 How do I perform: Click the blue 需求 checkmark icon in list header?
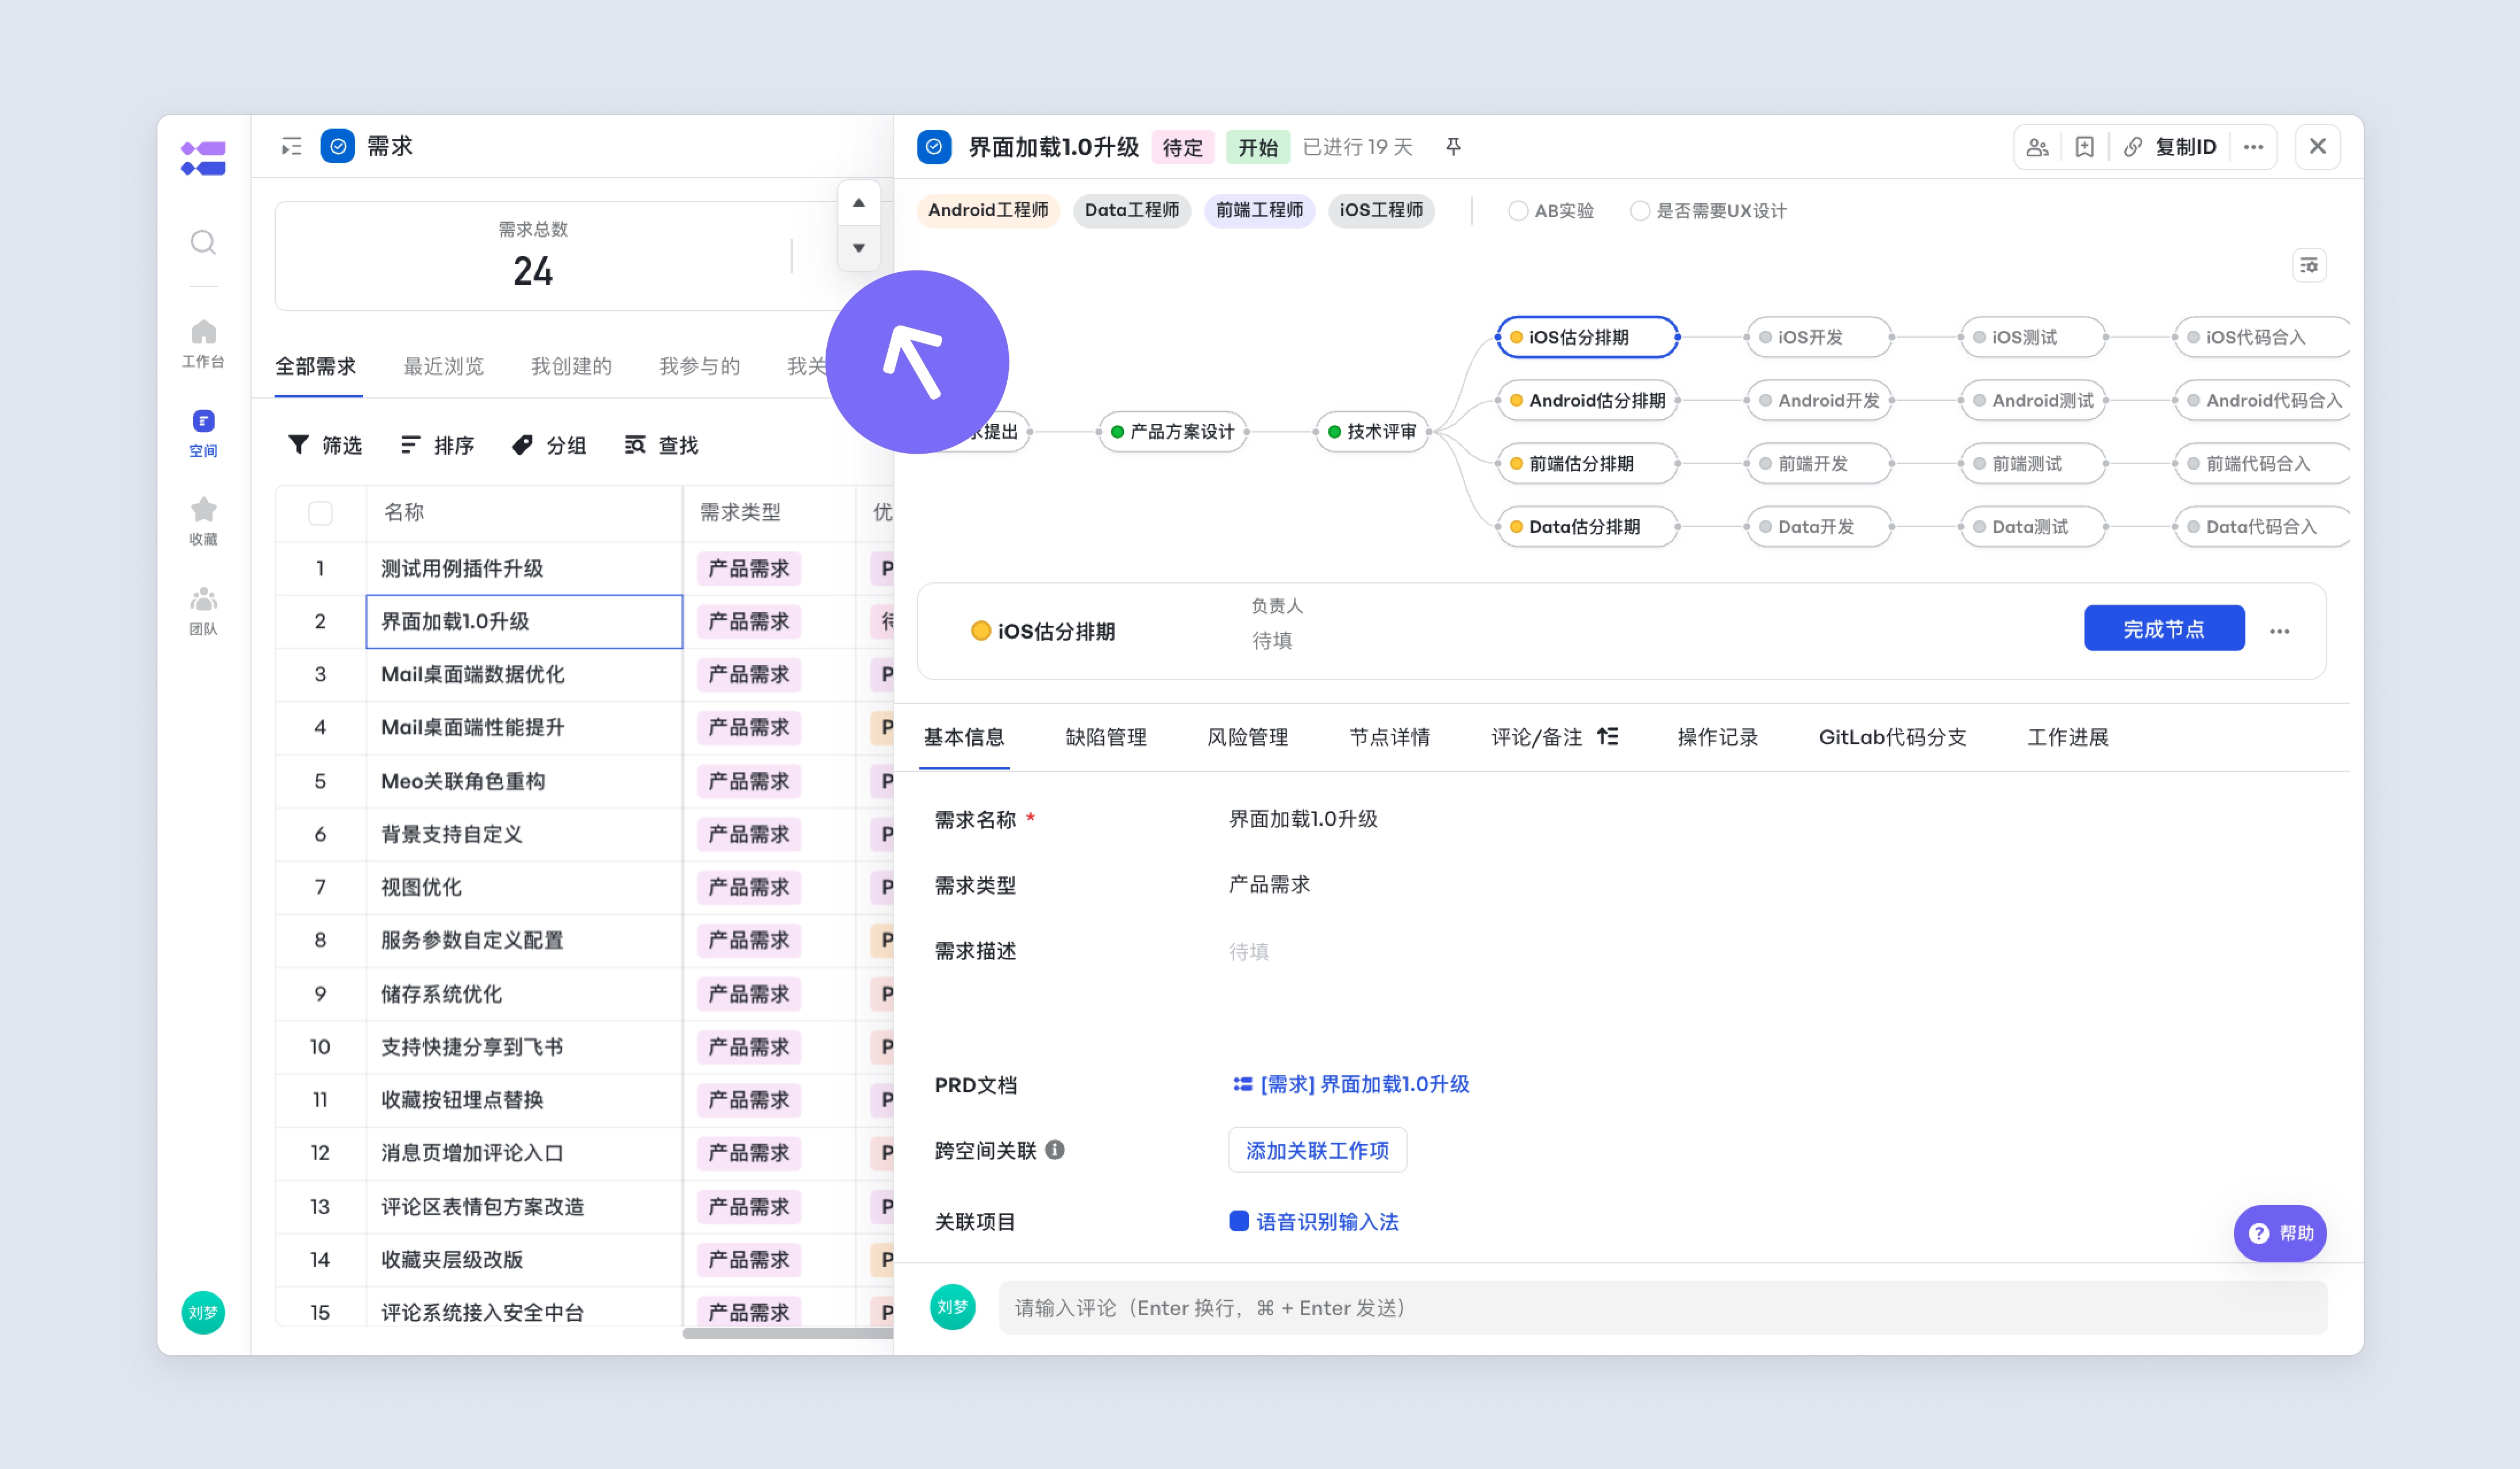point(338,146)
